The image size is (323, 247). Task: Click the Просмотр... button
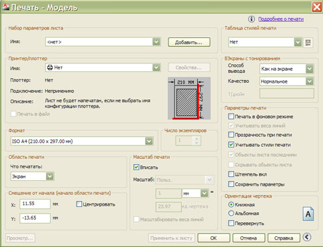pos(20,238)
